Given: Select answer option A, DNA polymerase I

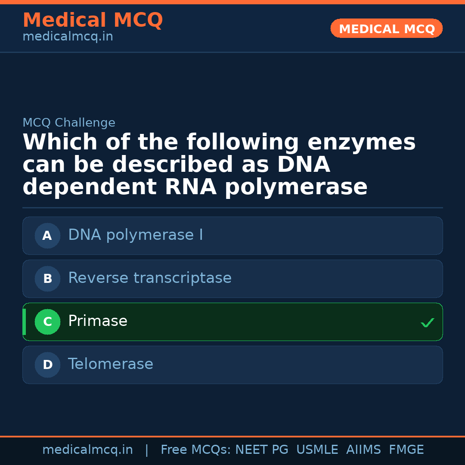Looking at the screenshot, I should (x=232, y=236).
